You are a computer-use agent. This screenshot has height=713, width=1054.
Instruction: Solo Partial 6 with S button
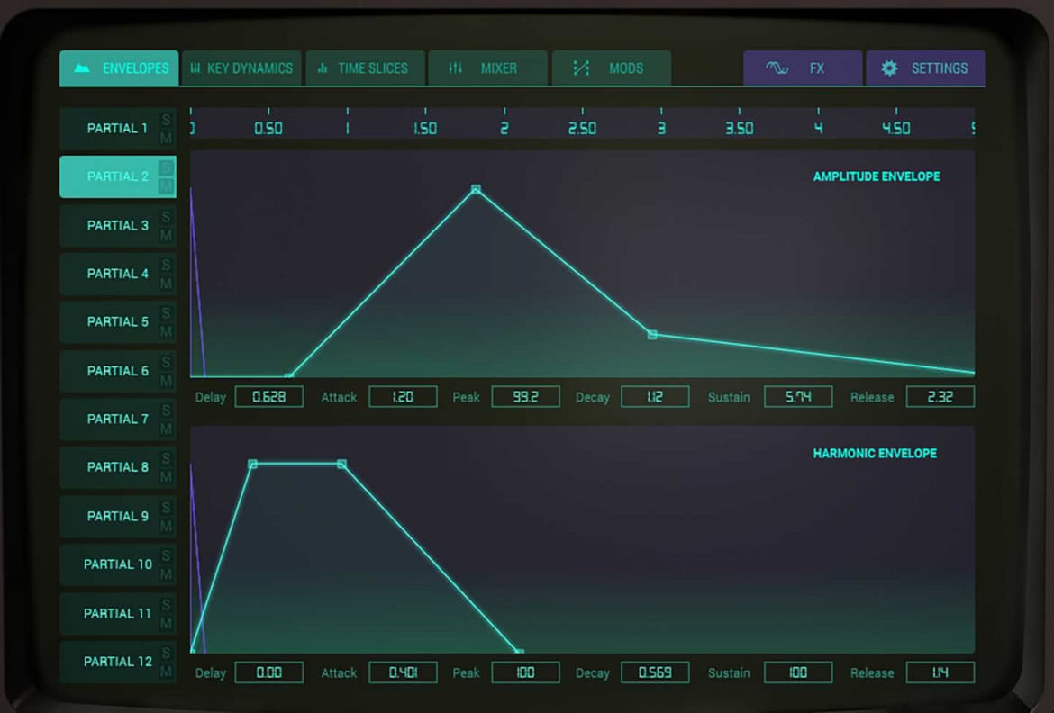[166, 362]
